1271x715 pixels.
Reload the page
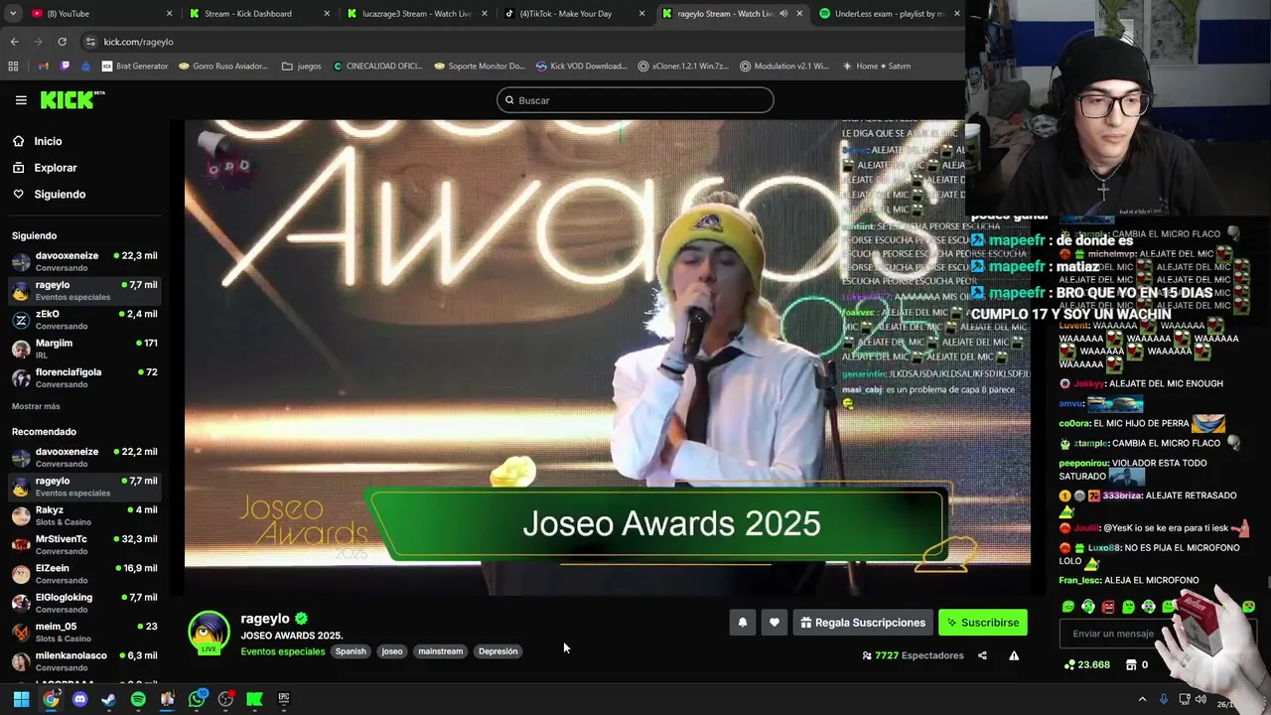tap(62, 42)
